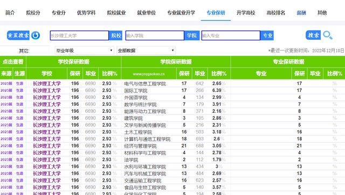Click the 6.39 ratio for 国际工学院
Viewport: 345px width, 195px height.
point(217,90)
